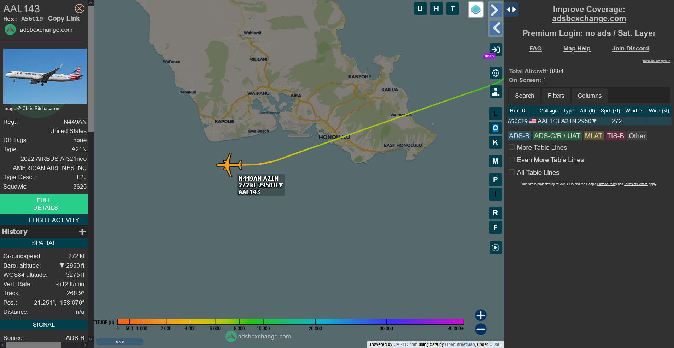674x348 pixels.
Task: Click the right arrow sidebar button
Action: (496, 10)
